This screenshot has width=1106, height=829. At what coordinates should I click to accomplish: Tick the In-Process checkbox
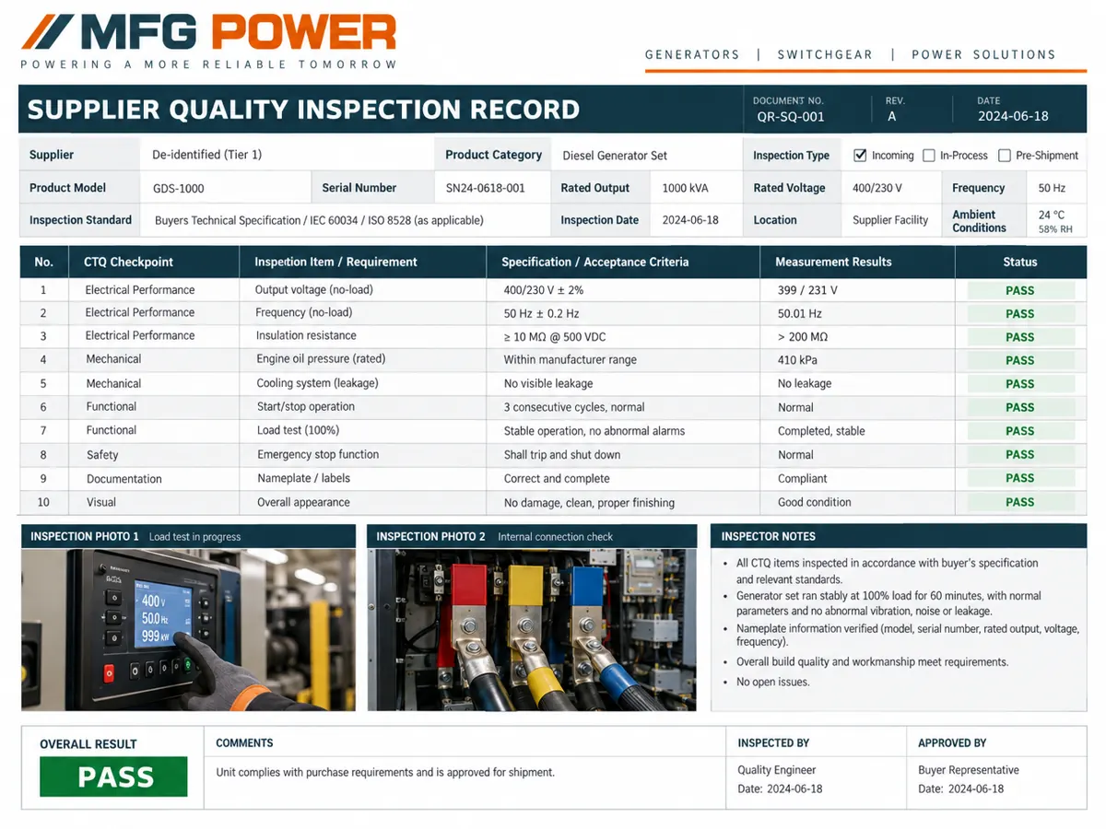(929, 156)
